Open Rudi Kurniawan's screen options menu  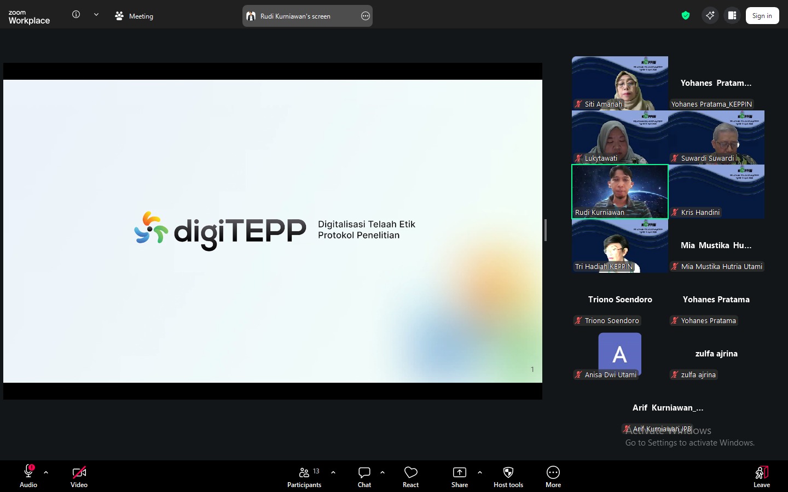366,16
